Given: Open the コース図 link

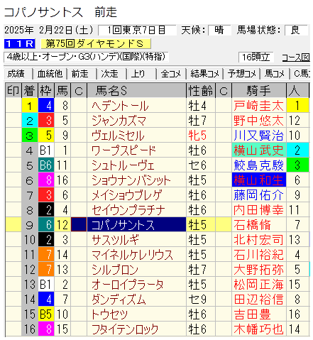Looking at the screenshot, I should pyautogui.click(x=296, y=57).
